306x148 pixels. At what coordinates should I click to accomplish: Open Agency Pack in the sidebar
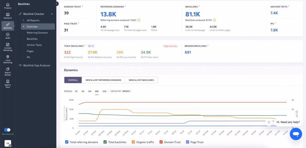coord(8,83)
